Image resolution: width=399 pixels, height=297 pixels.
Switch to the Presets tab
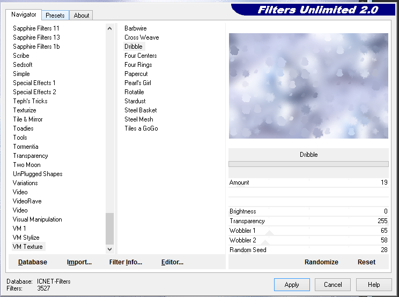pos(55,16)
